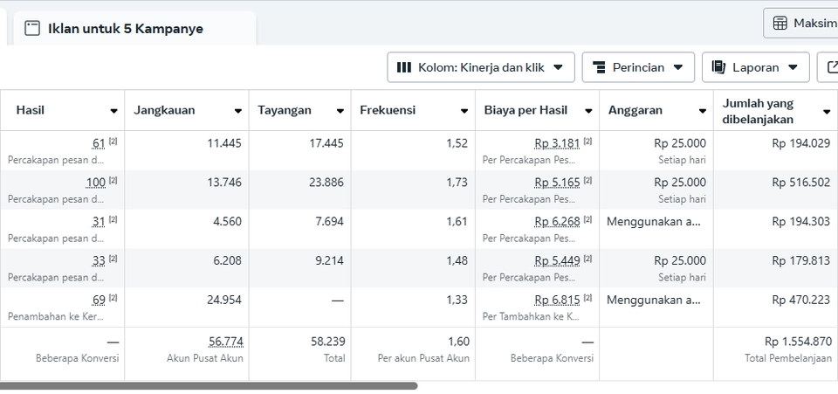
Task: Click the Jumlah yang dibelanjakan sort arrow
Action: [x=826, y=111]
